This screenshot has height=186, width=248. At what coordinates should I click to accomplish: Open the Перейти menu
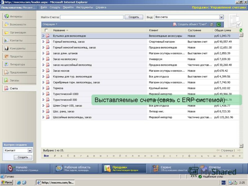[x=68, y=7]
